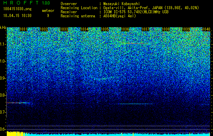Click the time marker 1036
The height and width of the screenshot is (136, 213).
pos(125,29)
